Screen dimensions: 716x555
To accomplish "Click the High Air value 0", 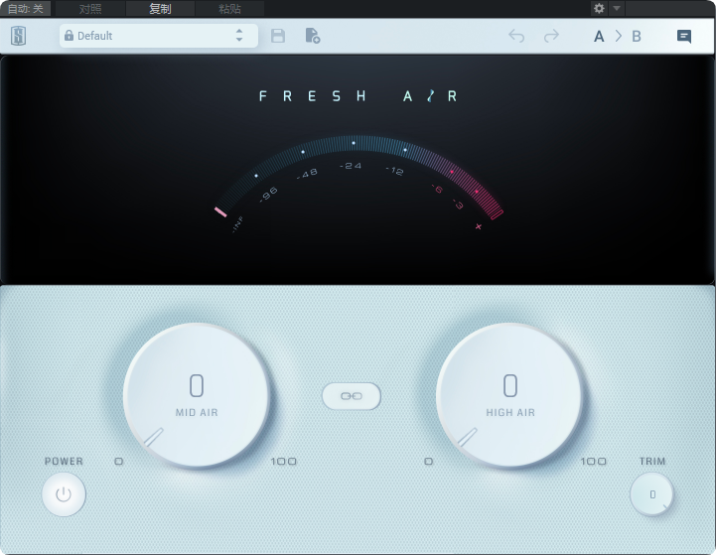I will [510, 385].
